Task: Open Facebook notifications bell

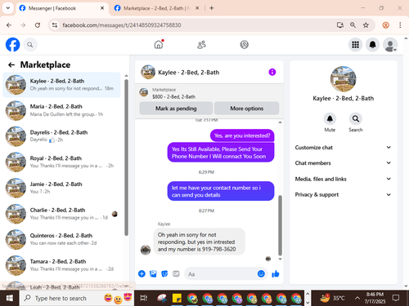Action: click(x=373, y=45)
